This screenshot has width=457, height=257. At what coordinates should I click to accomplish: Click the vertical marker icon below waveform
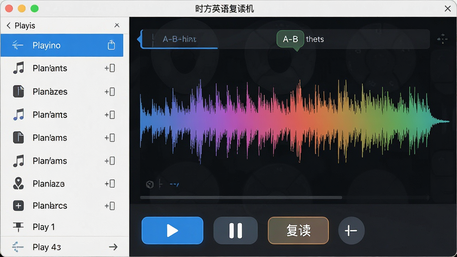(x=160, y=184)
